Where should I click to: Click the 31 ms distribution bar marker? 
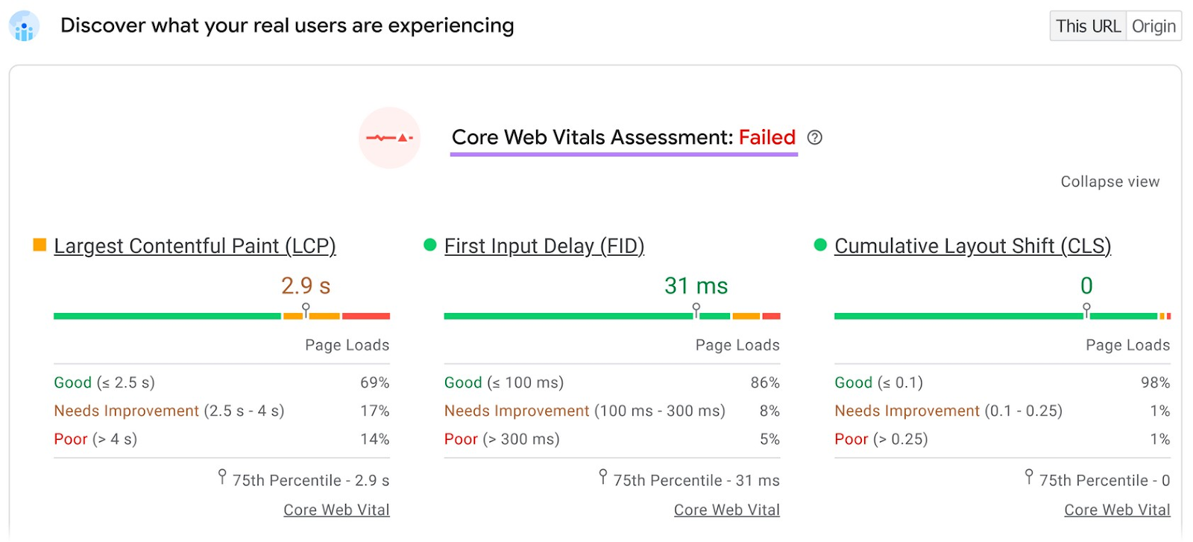696,310
